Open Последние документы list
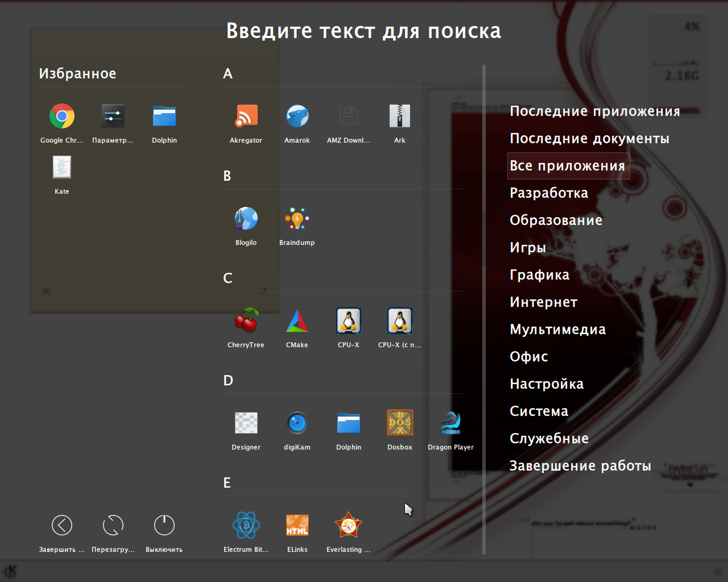The image size is (728, 582). 589,139
